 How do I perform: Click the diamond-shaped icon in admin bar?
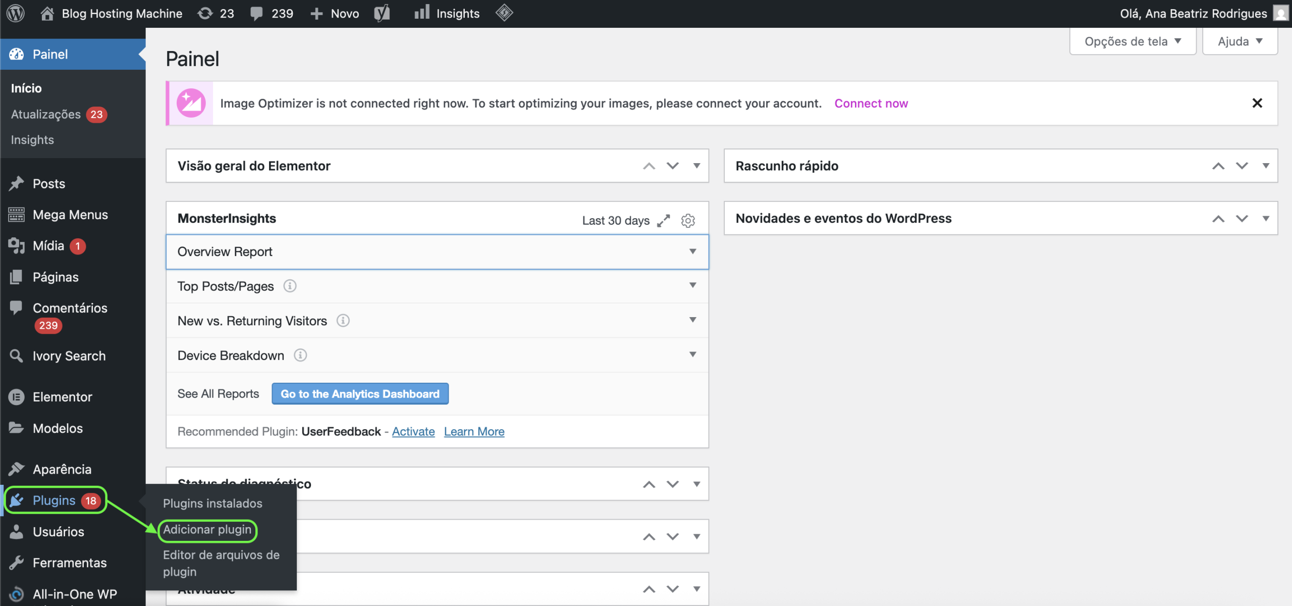click(504, 13)
